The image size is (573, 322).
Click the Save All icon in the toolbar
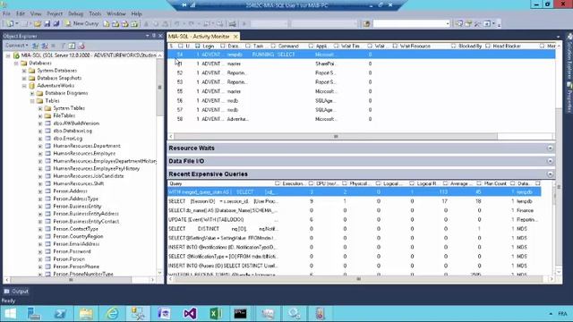click(x=56, y=24)
